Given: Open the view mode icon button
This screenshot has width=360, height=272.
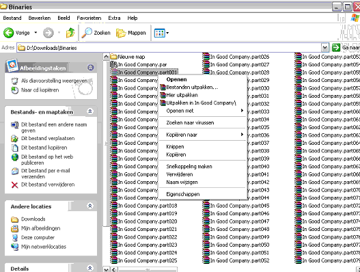Looking at the screenshot, I should point(159,33).
